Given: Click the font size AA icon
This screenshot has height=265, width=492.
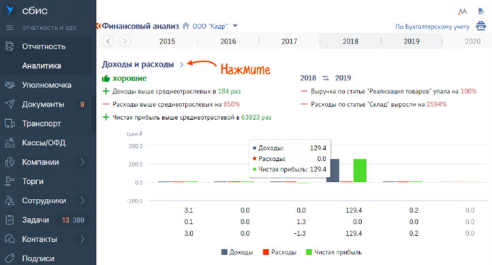Looking at the screenshot, I should click(x=462, y=12).
